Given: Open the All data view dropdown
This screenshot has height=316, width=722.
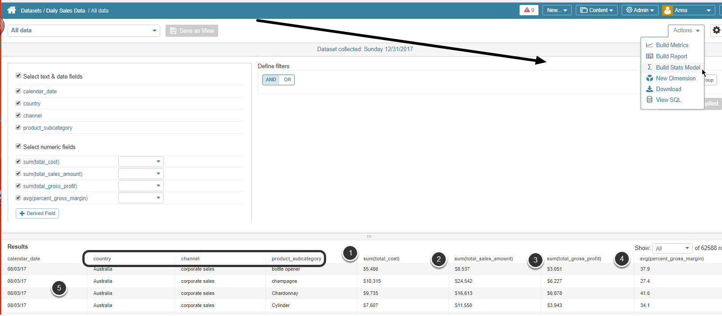Looking at the screenshot, I should coord(84,31).
